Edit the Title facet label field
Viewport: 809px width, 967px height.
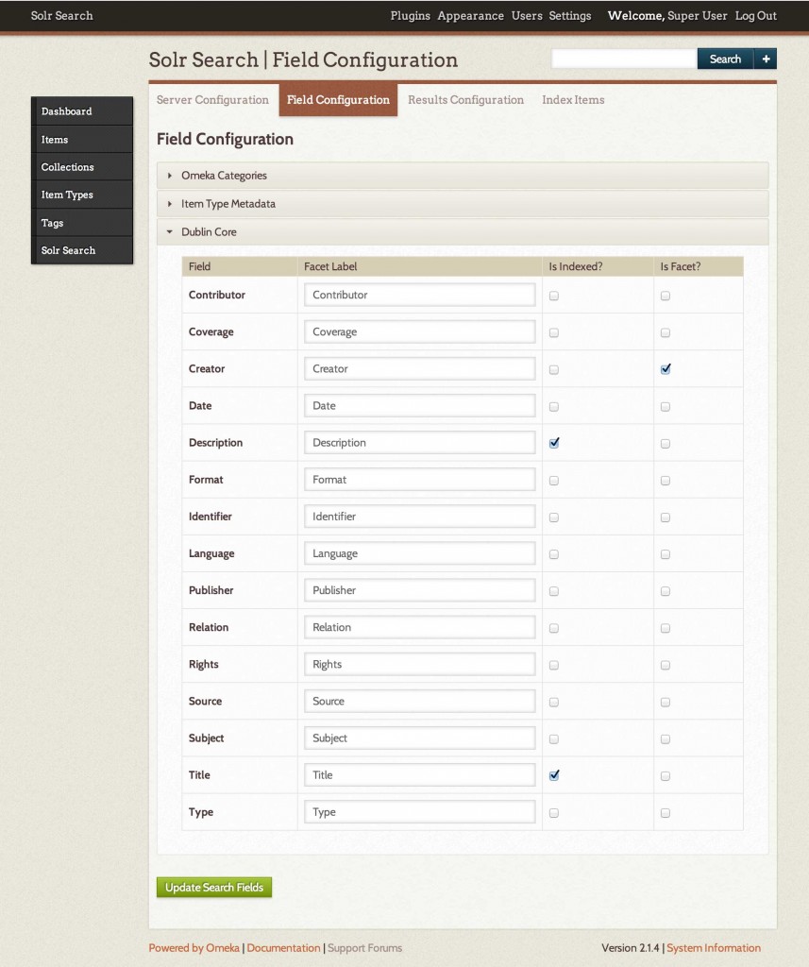coord(419,775)
